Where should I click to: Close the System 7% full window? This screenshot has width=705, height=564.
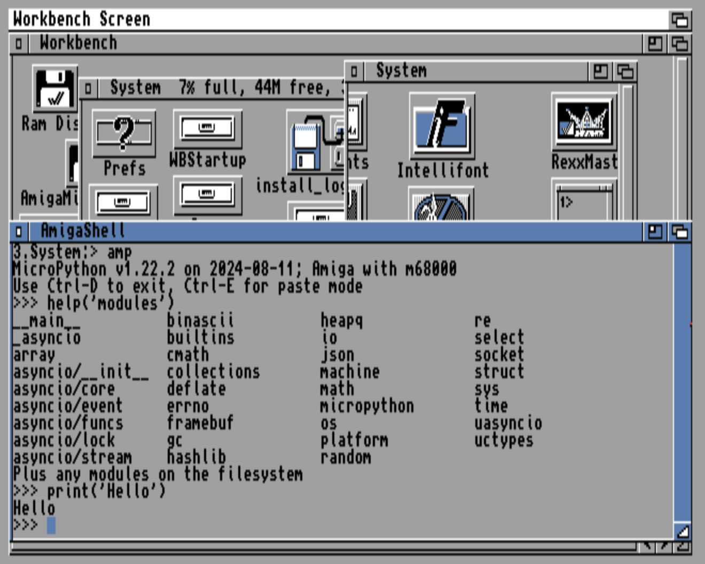coord(89,88)
